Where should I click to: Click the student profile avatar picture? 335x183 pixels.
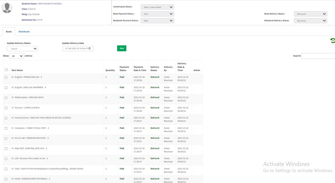(x=7, y=8)
